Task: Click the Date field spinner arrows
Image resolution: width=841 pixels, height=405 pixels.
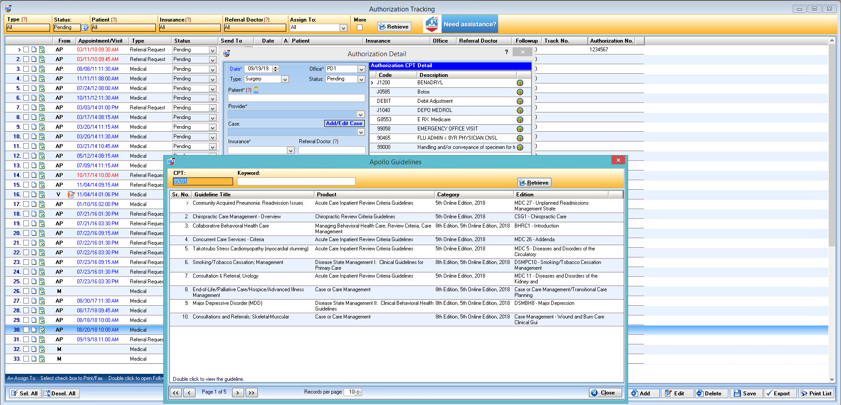Action: pos(275,69)
